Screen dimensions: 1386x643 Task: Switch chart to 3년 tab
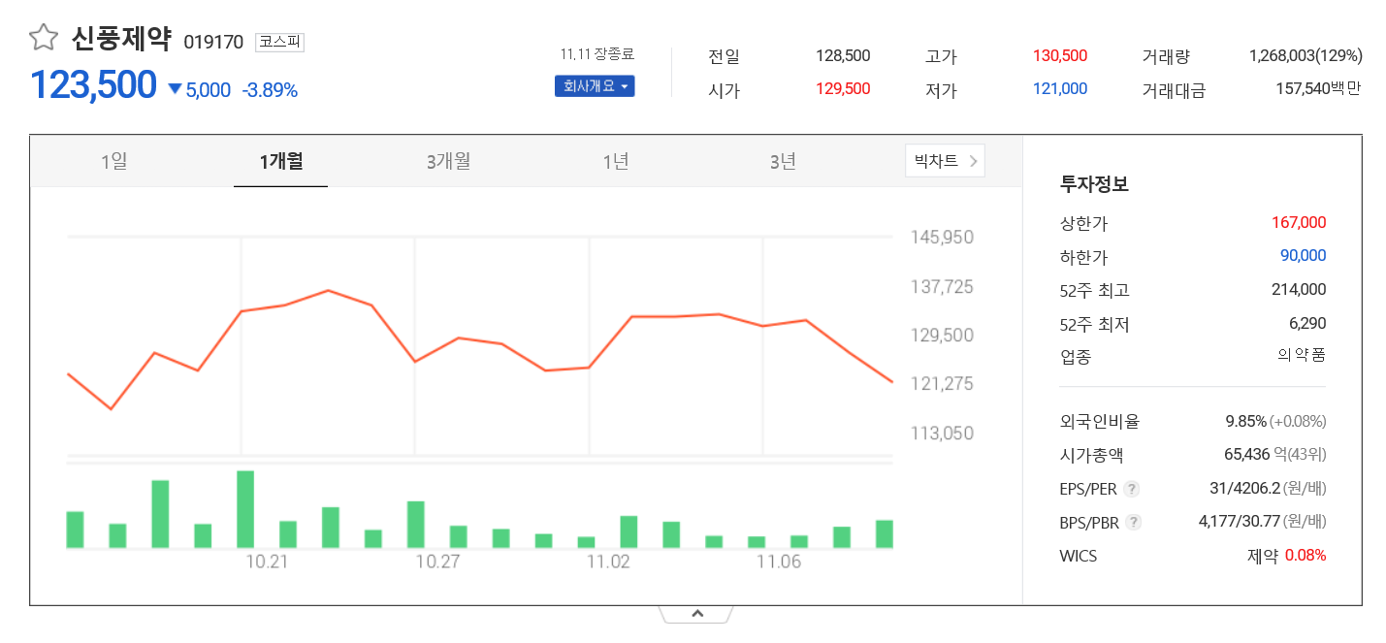[x=783, y=162]
